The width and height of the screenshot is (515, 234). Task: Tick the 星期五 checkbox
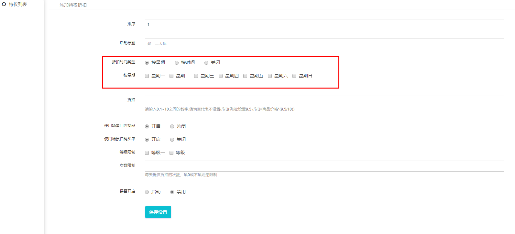click(245, 76)
